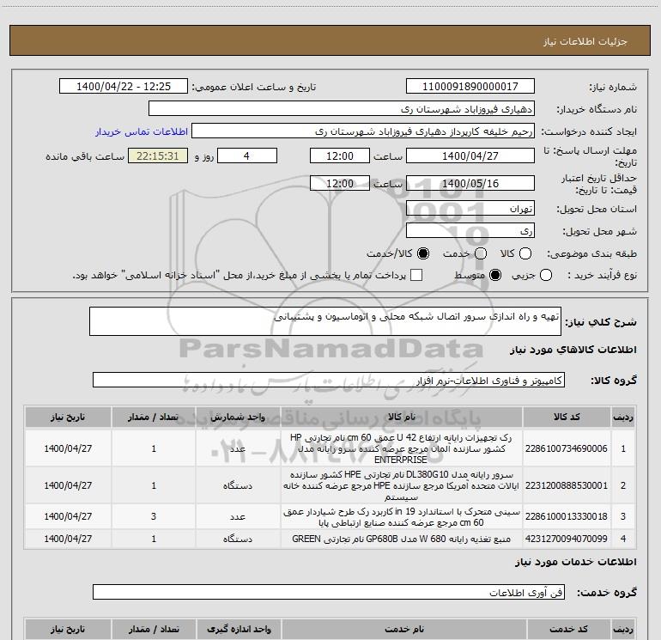
Task: Click quantity 3 in the tray row
Action: 154,516
